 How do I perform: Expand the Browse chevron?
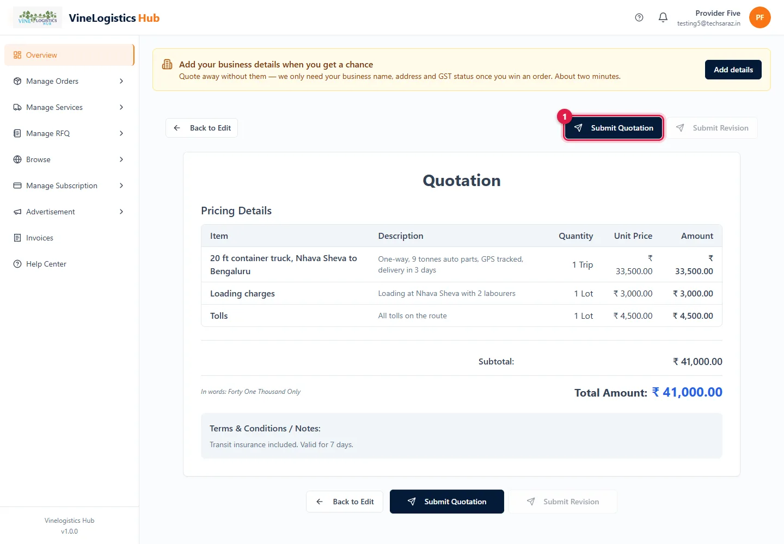tap(121, 159)
